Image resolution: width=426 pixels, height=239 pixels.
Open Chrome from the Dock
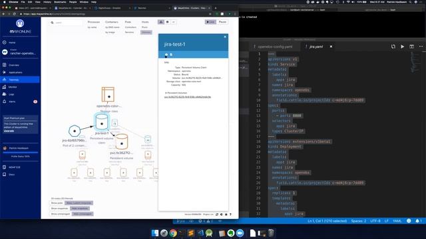tap(173, 233)
